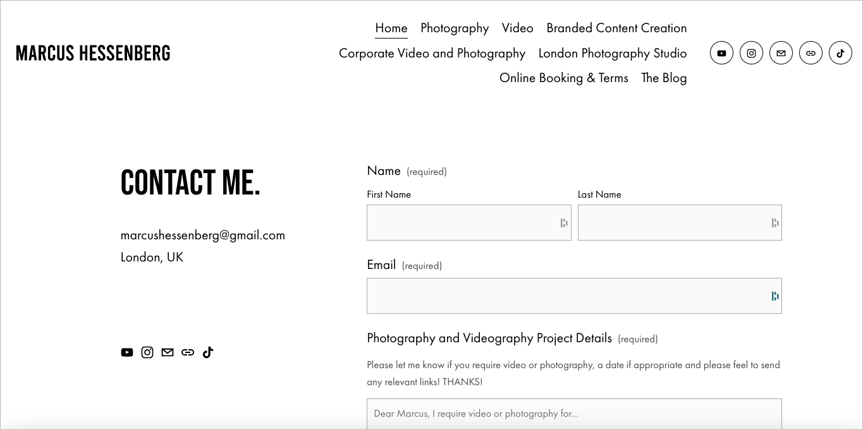Viewport: 863px width, 430px height.
Task: Click the link icon in the header
Action: pyautogui.click(x=811, y=53)
